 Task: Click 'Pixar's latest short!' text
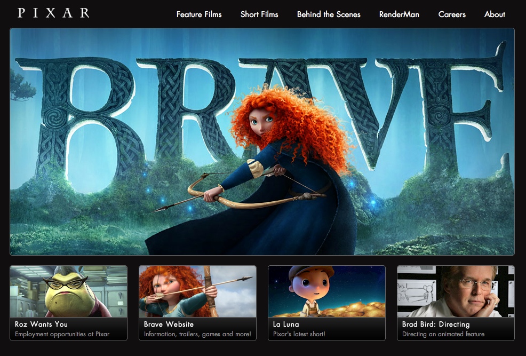(299, 334)
